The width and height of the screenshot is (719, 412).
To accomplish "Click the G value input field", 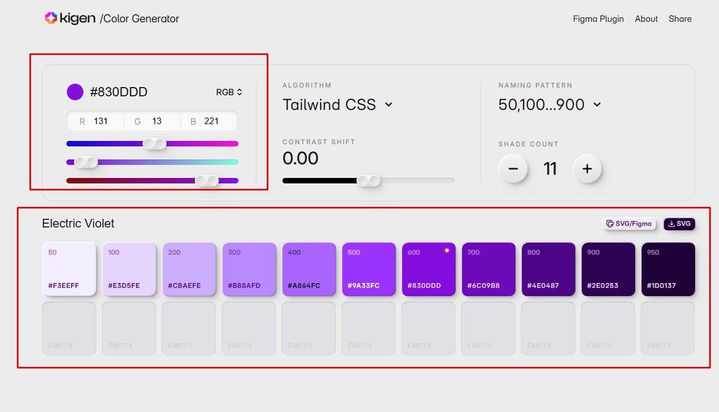I will tap(157, 121).
